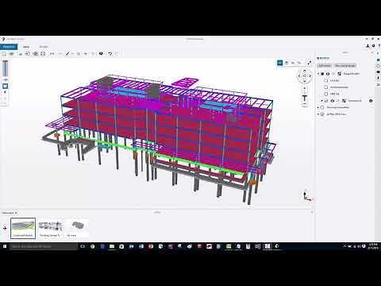Collapse the first model group expander arrow
Viewport: 381px width, 286px height.
coord(318,74)
